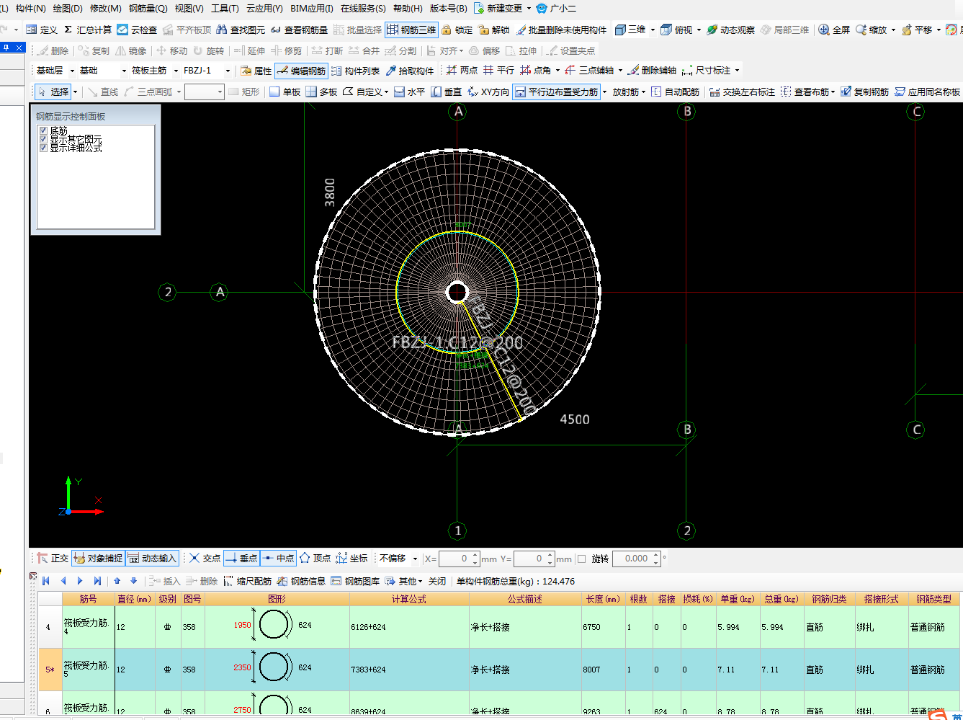Screen dimensions: 963x720
Task: Set rebar direction to 水平 horizontal
Action: pos(409,92)
